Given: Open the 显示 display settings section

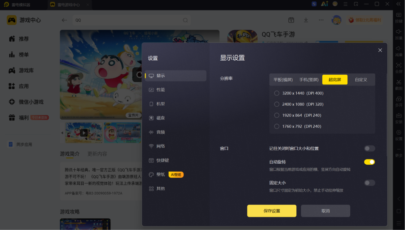Looking at the screenshot, I should click(x=175, y=76).
